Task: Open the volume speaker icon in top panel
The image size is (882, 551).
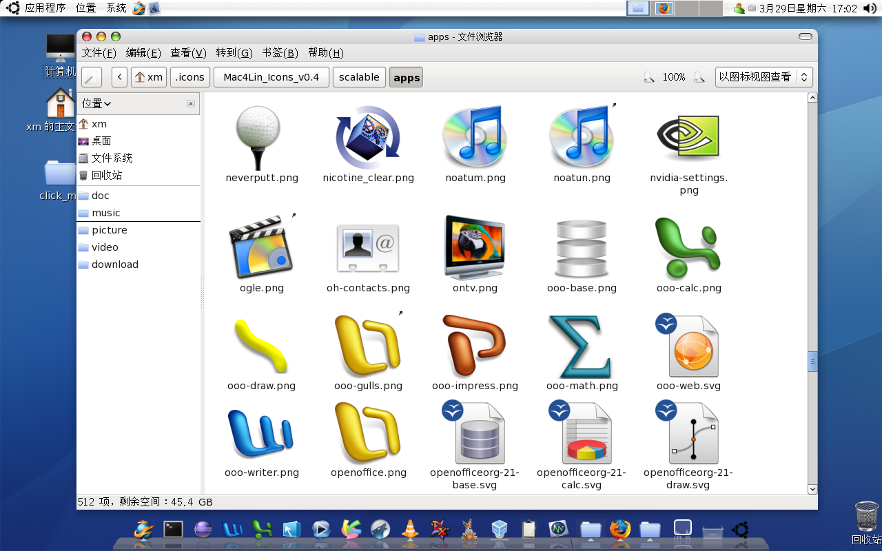Action: point(869,8)
